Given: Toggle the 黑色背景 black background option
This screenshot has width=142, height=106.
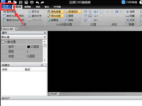Looking at the screenshot, I should [x=55, y=12].
